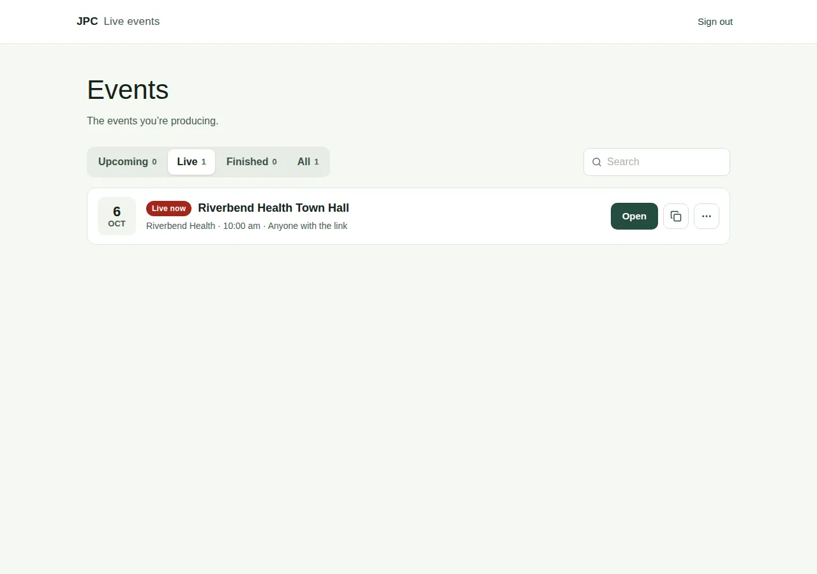This screenshot has height=574, width=817.
Task: Click the Events page heading
Action: tap(128, 90)
